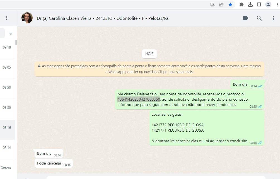Click the share page icon in the address bar
The image size is (280, 179).
[x=221, y=4]
